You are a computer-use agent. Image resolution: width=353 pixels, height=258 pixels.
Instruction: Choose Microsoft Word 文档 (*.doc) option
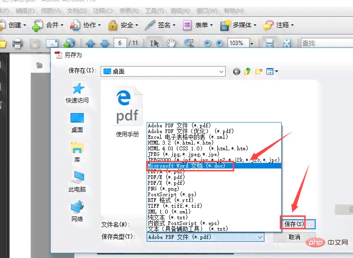point(214,166)
